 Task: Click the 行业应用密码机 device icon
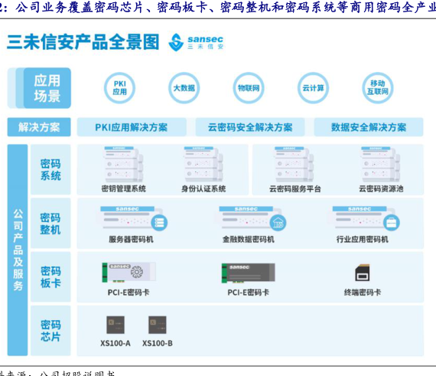tap(366, 218)
